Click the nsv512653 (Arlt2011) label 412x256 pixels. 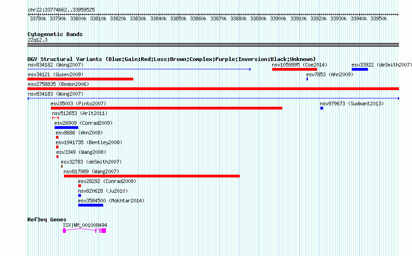pyautogui.click(x=80, y=113)
